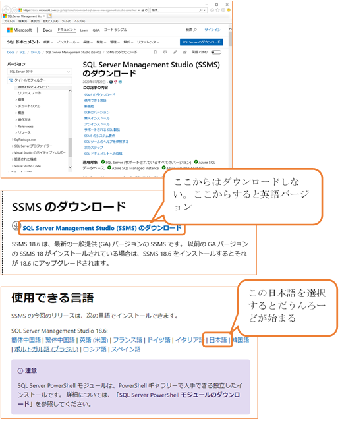Viewport: 340px width, 421px height.
Task: Click the Microsoft logo
Action: (19, 30)
